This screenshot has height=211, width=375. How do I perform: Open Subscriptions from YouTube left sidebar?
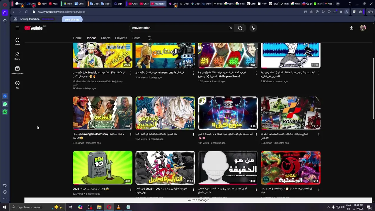pyautogui.click(x=17, y=70)
